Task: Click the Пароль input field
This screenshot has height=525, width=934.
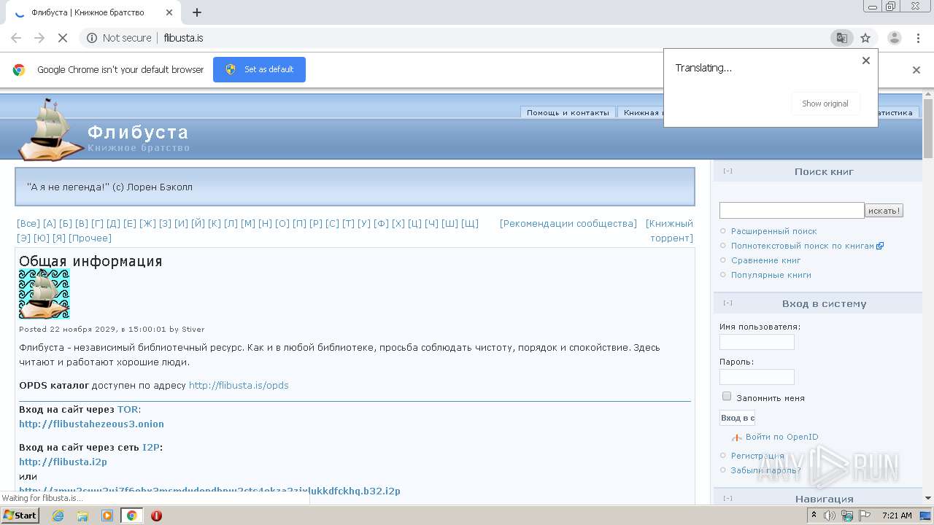Action: (x=757, y=377)
